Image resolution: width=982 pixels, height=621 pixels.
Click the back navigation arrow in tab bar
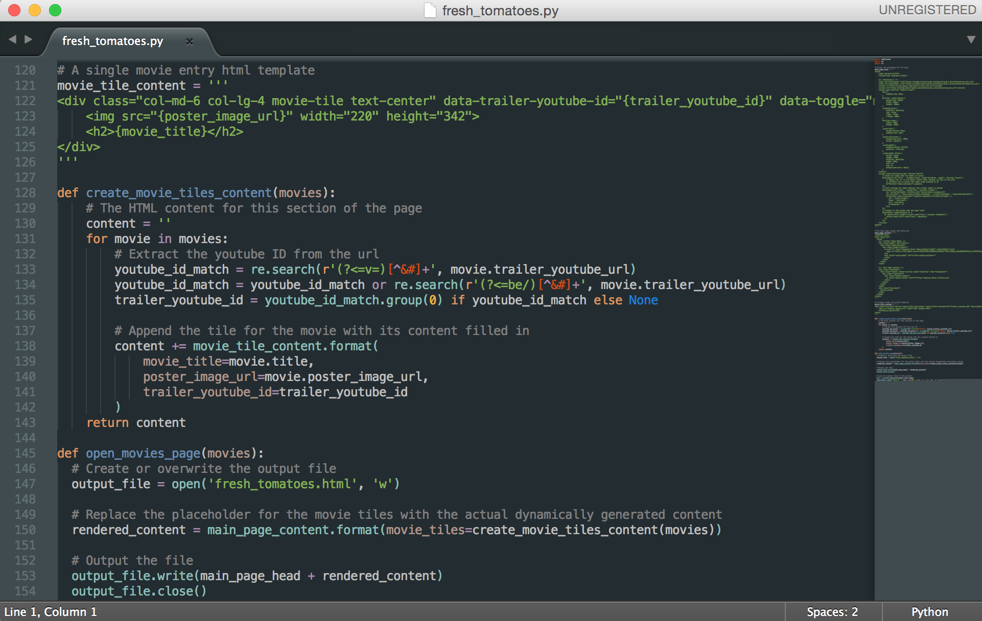(12, 39)
